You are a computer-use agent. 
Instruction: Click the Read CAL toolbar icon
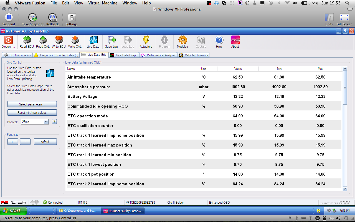pyautogui.click(x=43, y=40)
